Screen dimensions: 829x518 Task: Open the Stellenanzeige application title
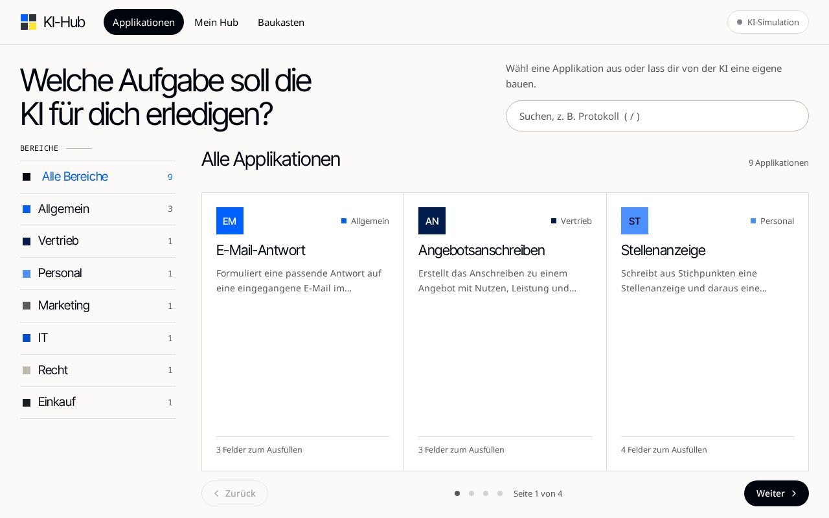(663, 250)
